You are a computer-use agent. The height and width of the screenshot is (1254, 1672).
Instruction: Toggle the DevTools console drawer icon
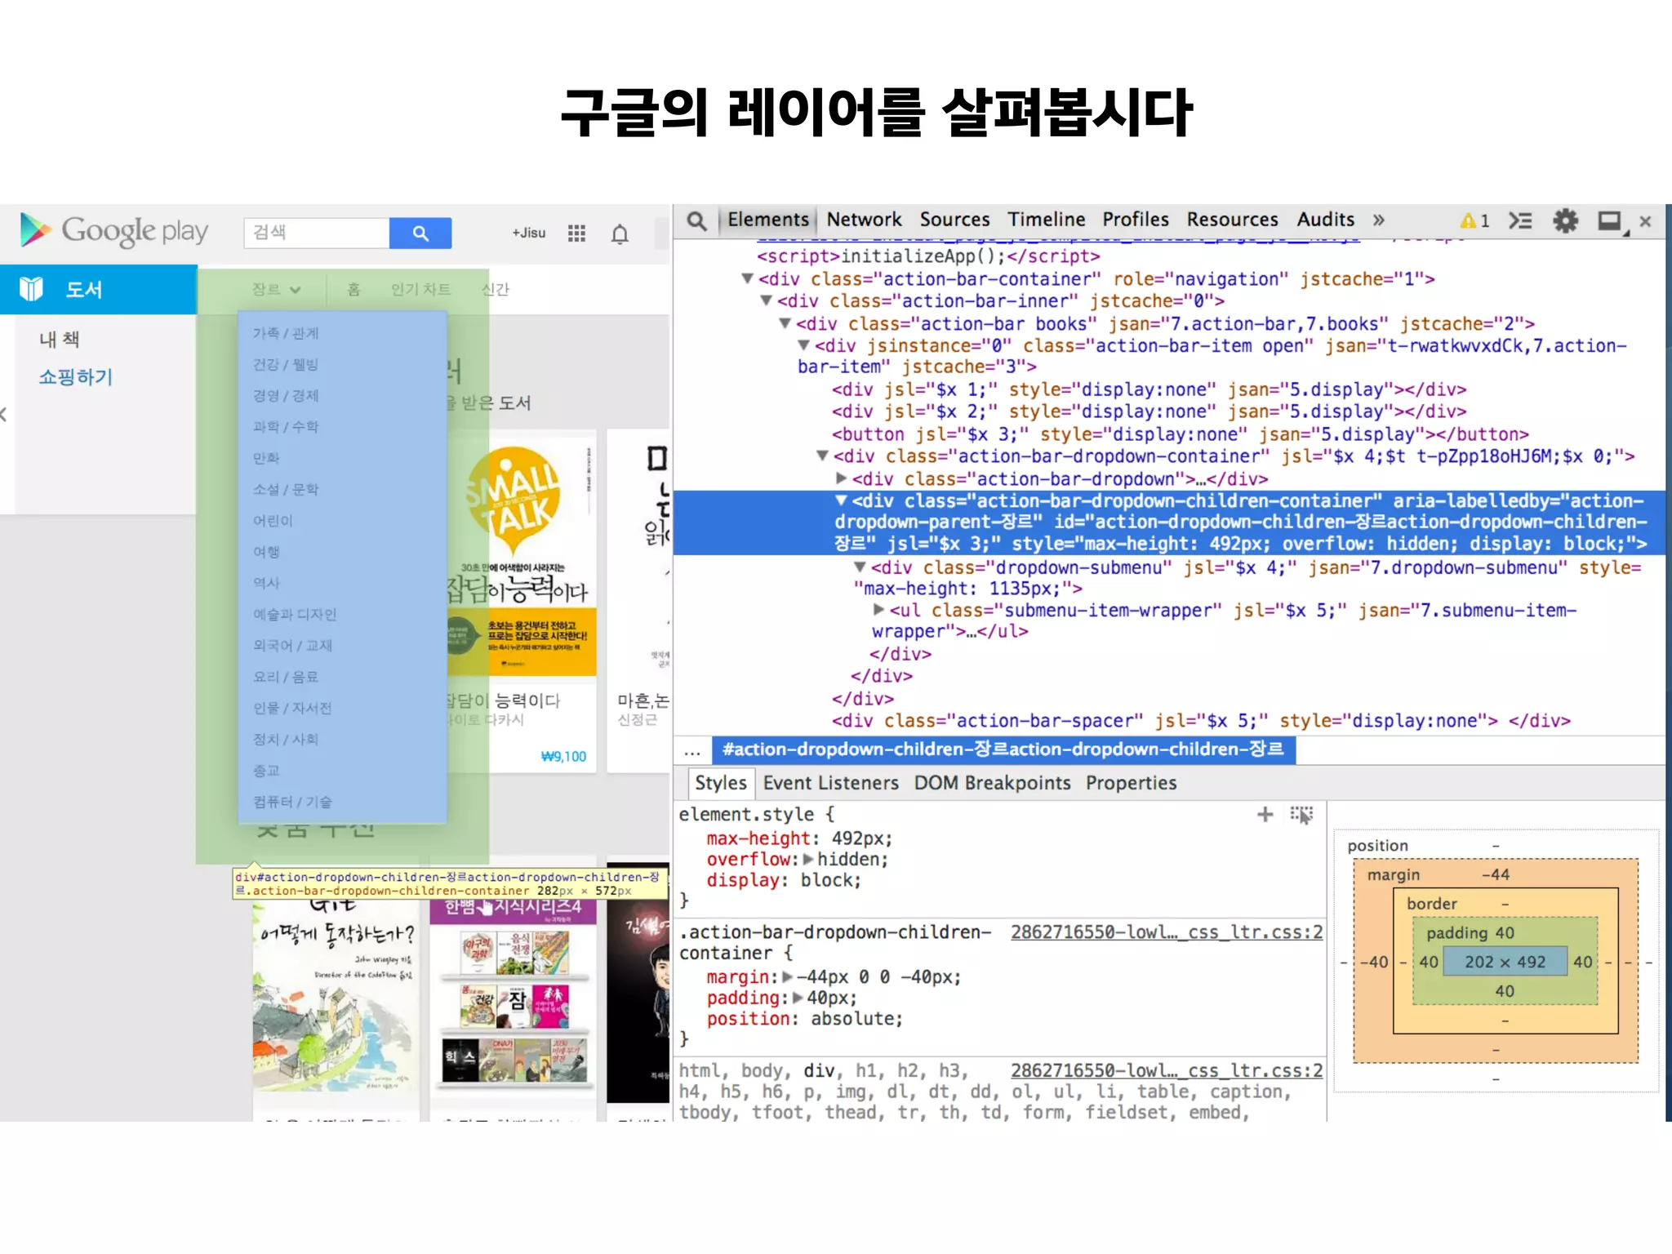1520,220
